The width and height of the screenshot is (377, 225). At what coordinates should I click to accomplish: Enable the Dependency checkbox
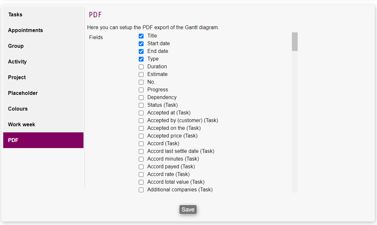141,98
